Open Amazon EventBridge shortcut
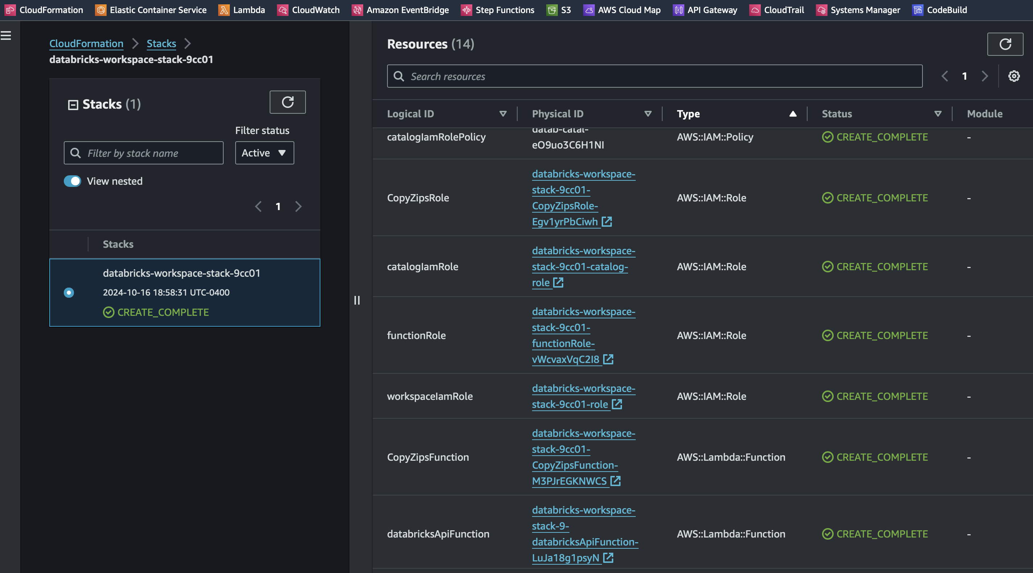The image size is (1033, 573). (400, 10)
